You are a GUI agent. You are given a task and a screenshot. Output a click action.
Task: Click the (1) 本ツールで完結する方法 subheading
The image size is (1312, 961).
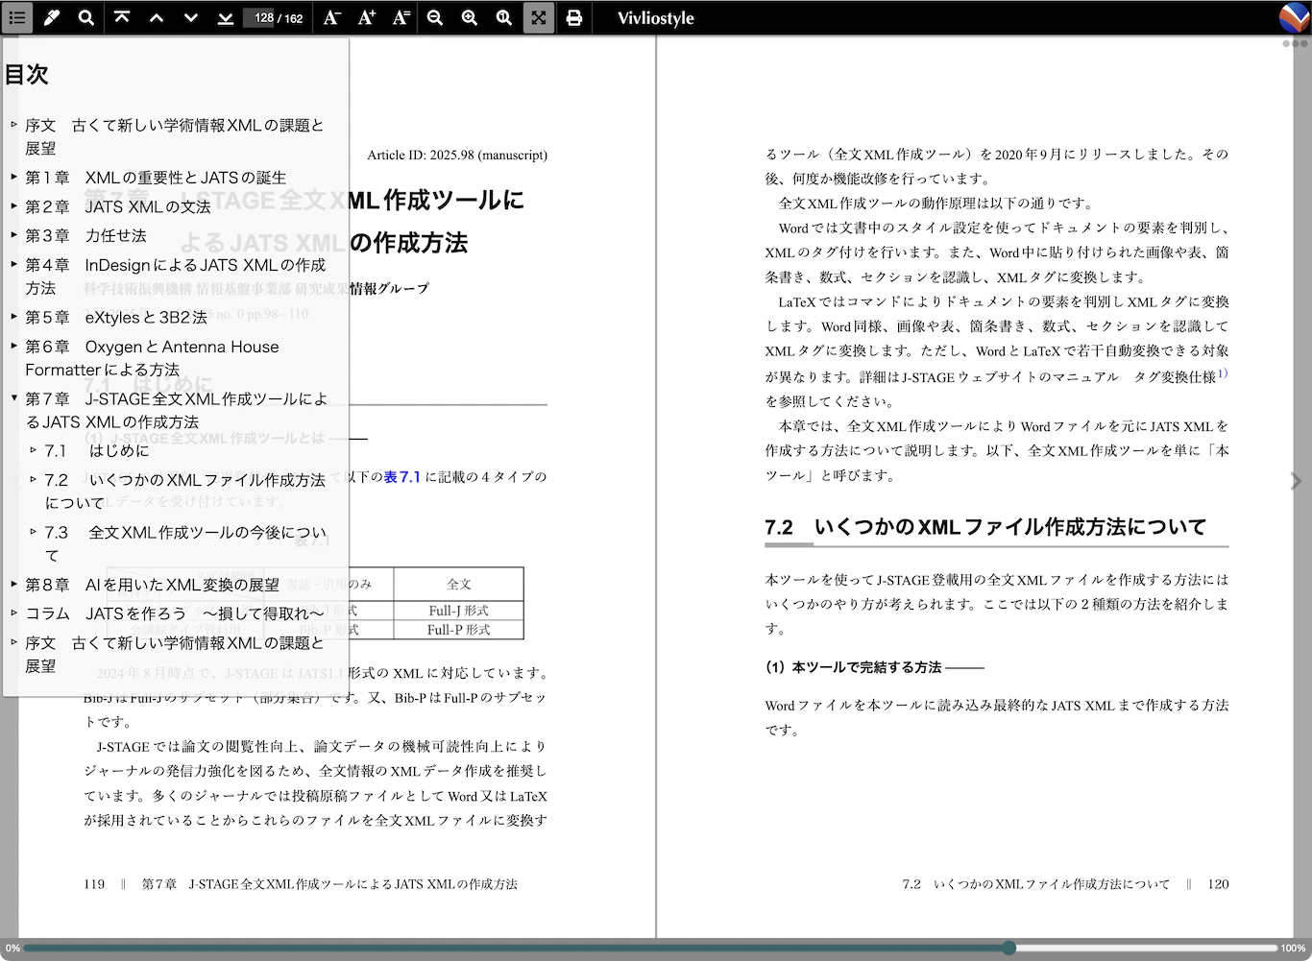854,667
